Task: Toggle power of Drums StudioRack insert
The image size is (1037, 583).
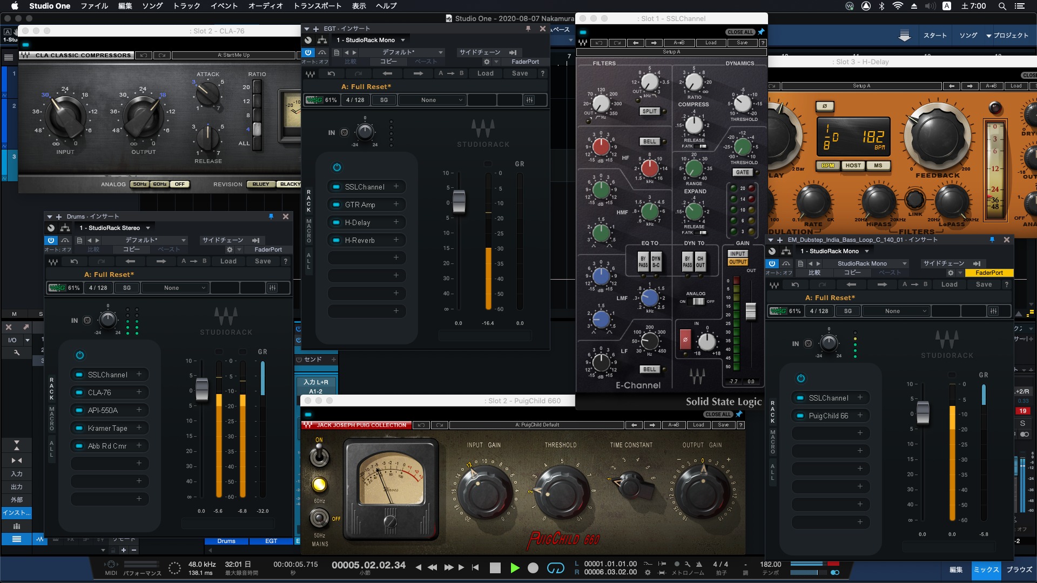Action: coord(51,240)
